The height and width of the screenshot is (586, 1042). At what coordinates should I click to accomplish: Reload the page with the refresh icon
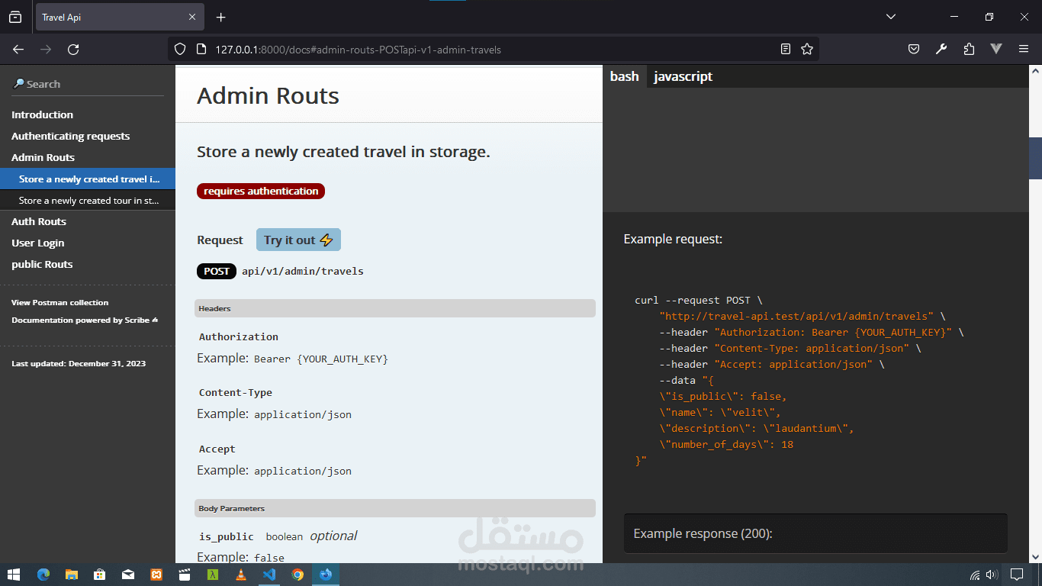(73, 50)
